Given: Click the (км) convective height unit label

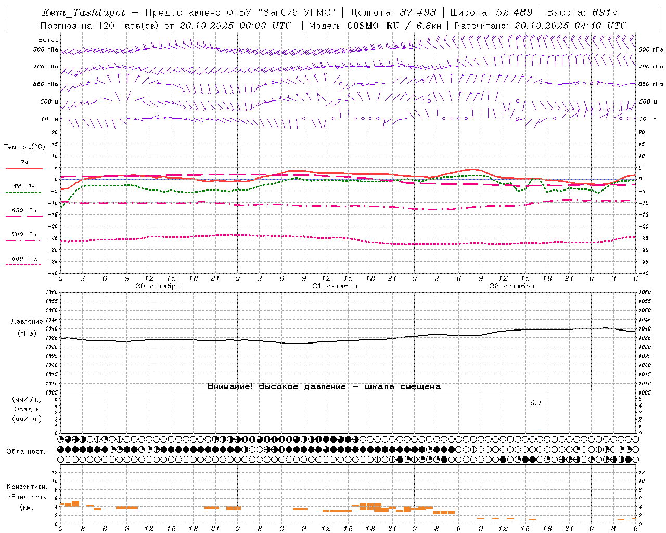Looking at the screenshot, I should click(27, 507).
